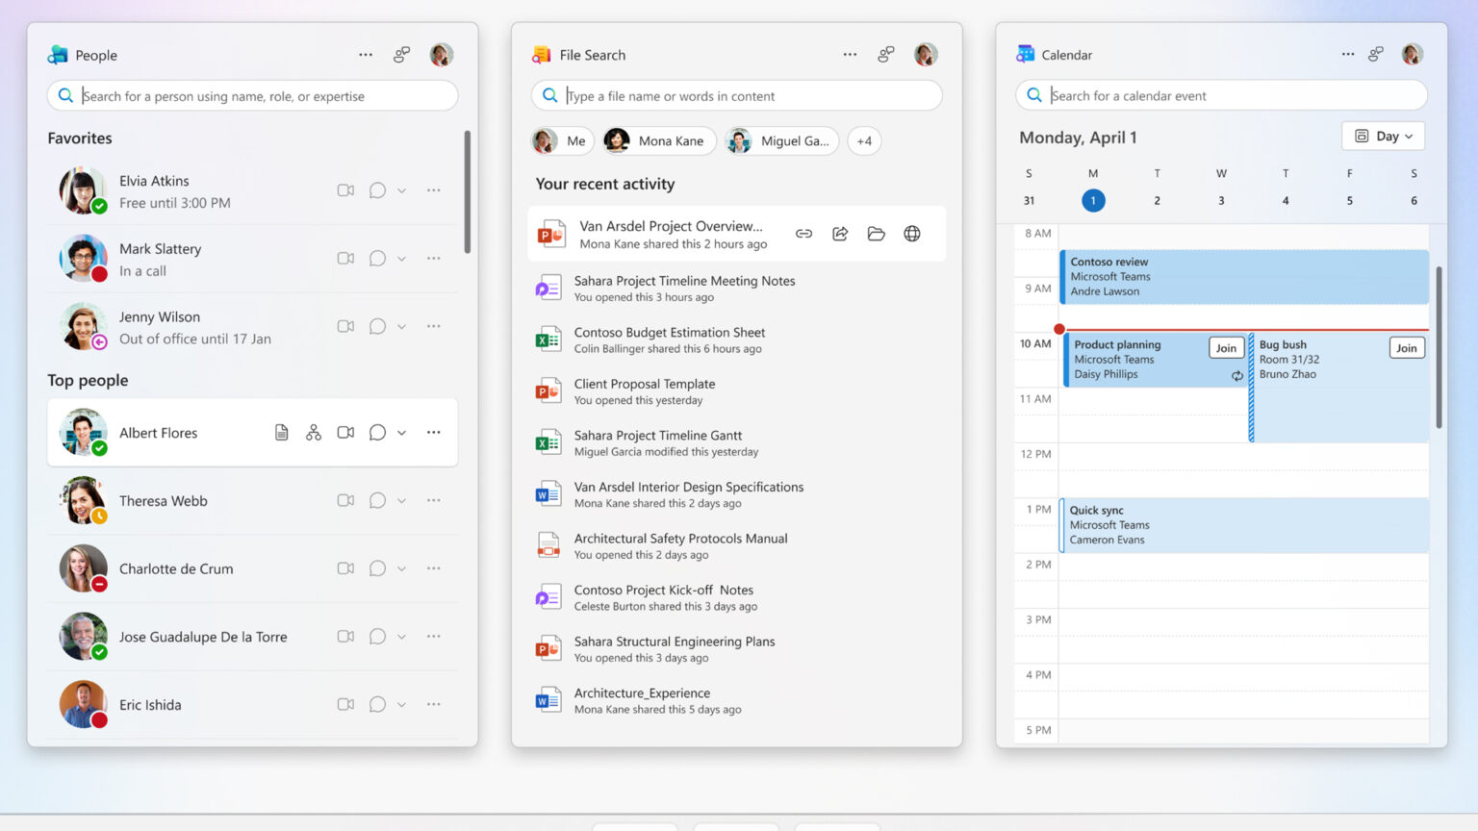Screen dimensions: 1478x831
Task: Start video call with Jenny Wilson
Action: pyautogui.click(x=345, y=327)
